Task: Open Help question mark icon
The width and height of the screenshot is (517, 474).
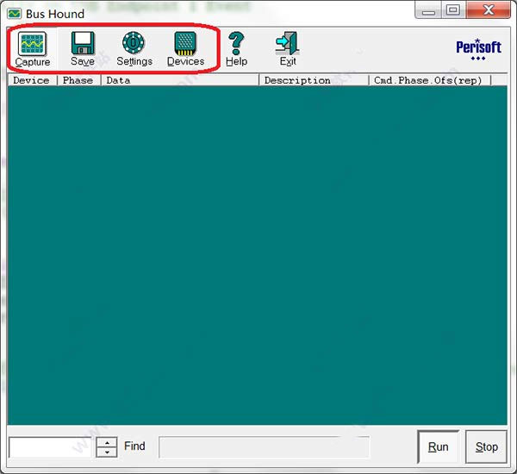Action: pos(236,43)
